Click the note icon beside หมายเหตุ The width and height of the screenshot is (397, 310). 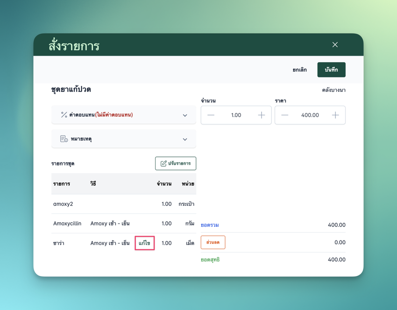64,139
